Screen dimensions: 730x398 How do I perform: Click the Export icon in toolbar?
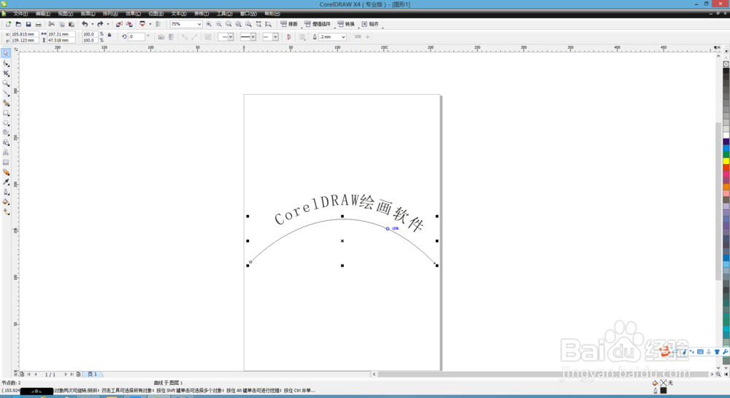[x=129, y=24]
